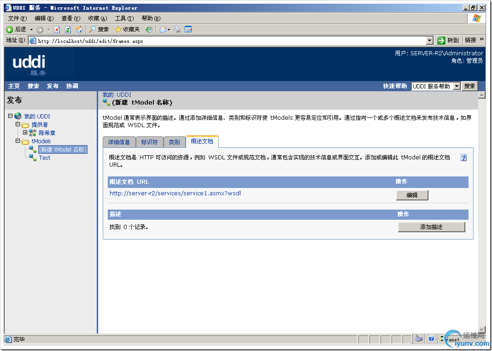Image resolution: width=492 pixels, height=351 pixels.
Task: Click the IE Back arrow icon
Action: [10, 29]
